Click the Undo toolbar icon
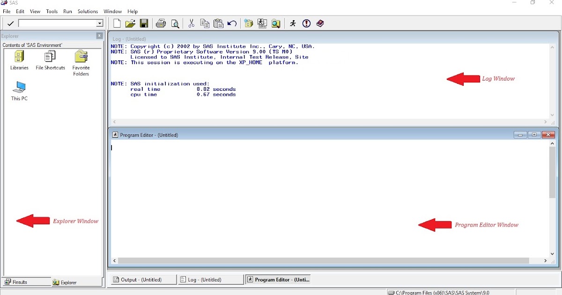The width and height of the screenshot is (562, 295). tap(231, 23)
